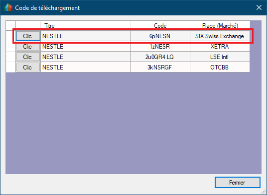Select the code cell 6pNESN
Screen dimensions: 267x195
[160, 36]
